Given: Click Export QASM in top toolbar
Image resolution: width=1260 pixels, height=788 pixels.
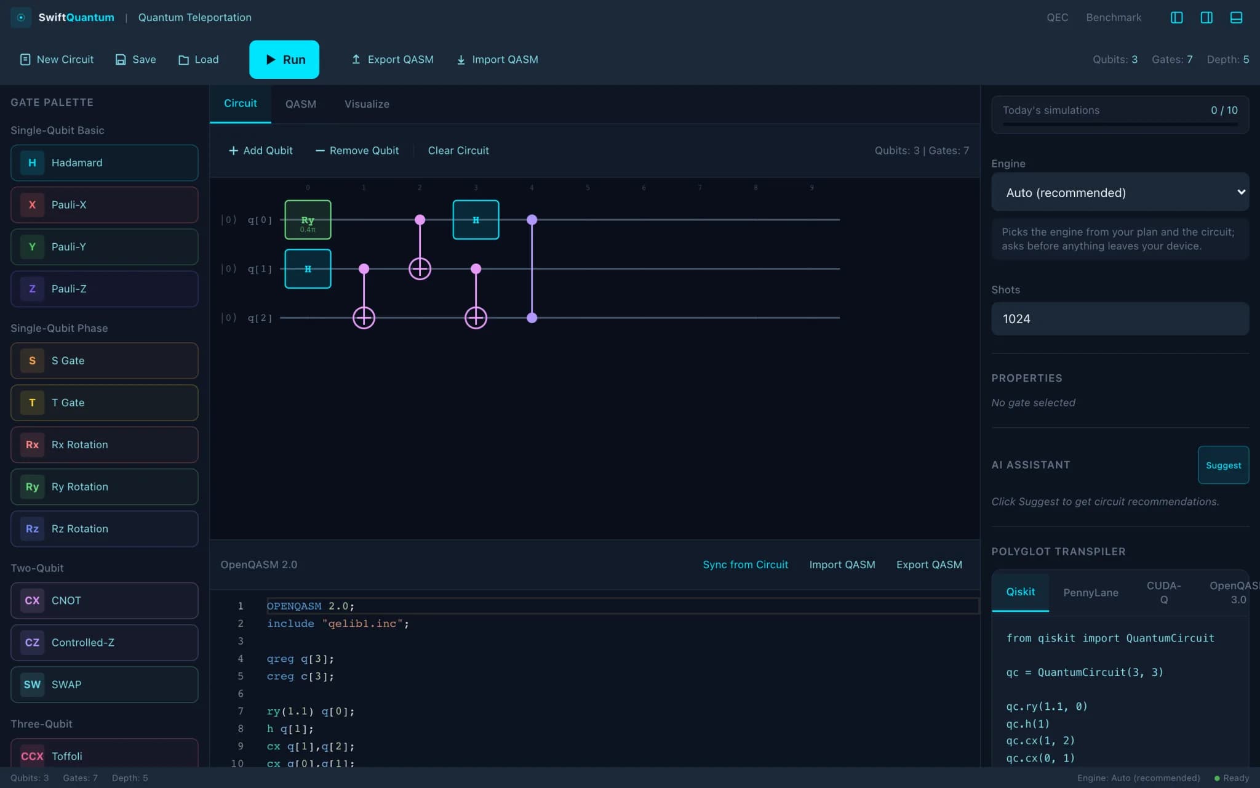Looking at the screenshot, I should [393, 59].
